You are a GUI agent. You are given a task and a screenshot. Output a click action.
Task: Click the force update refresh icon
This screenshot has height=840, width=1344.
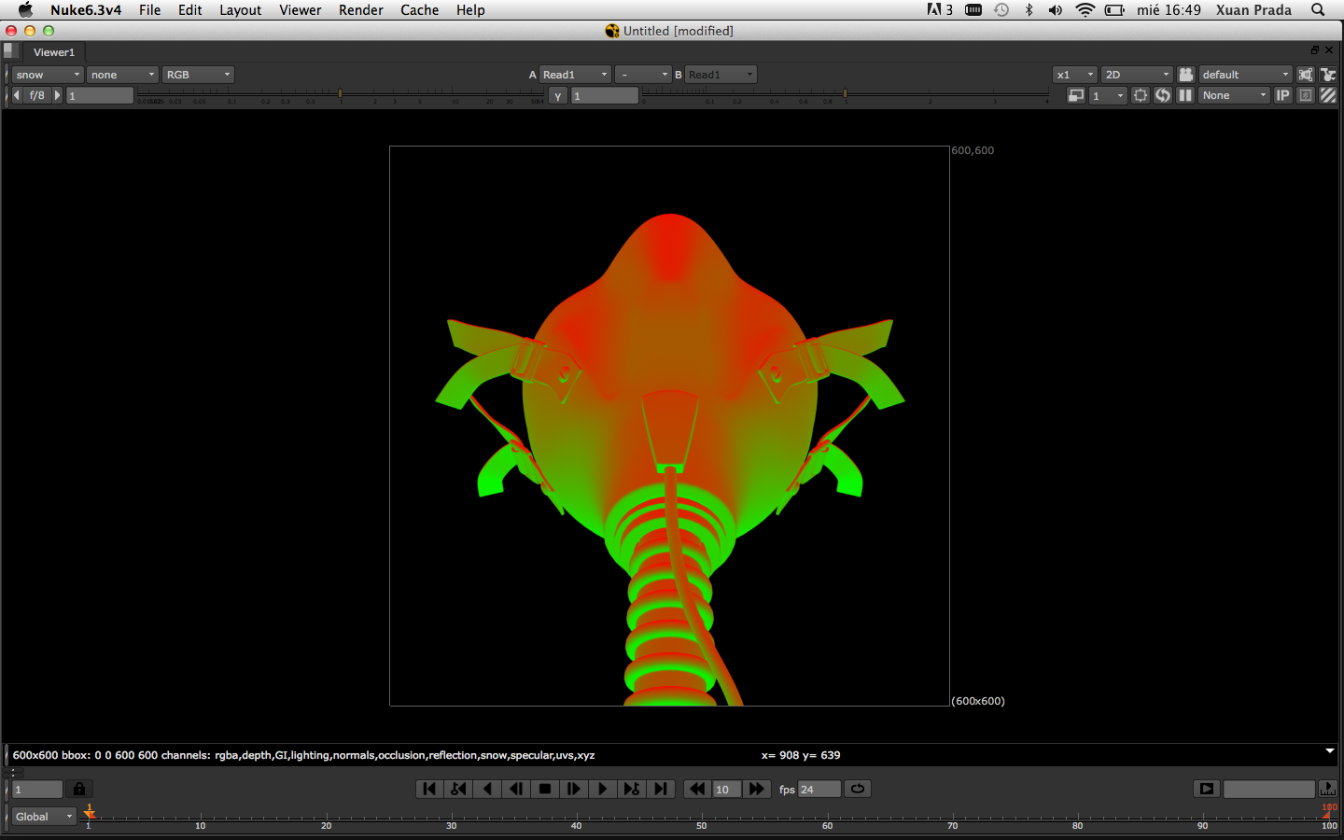(x=1163, y=95)
